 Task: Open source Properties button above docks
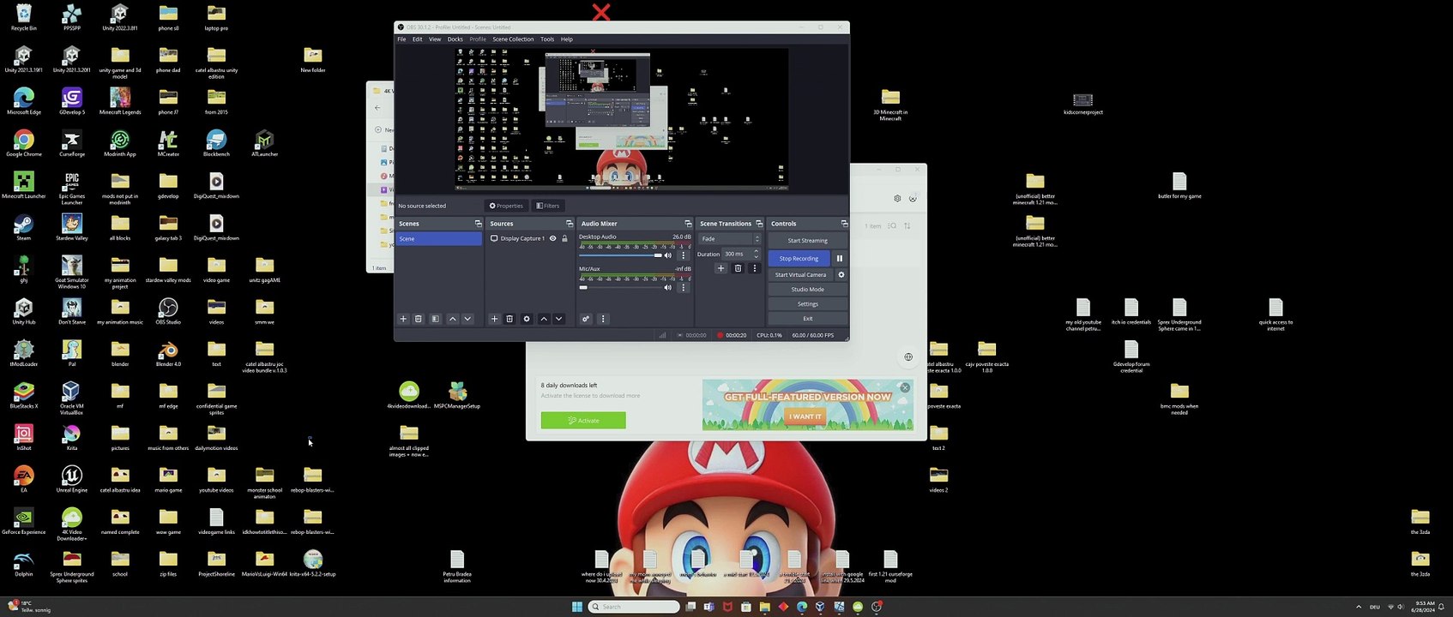[506, 206]
